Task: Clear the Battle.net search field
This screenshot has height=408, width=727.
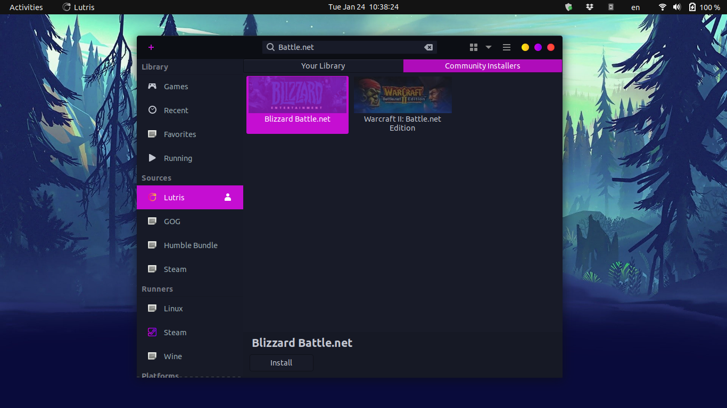Action: 428,47
